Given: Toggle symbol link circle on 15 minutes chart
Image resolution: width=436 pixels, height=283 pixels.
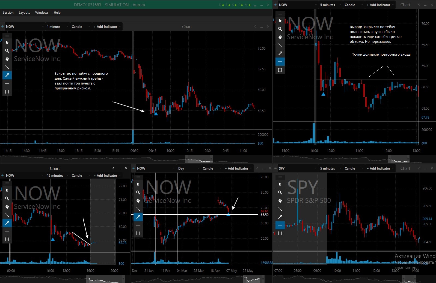Looking at the screenshot, I should pos(2,176).
